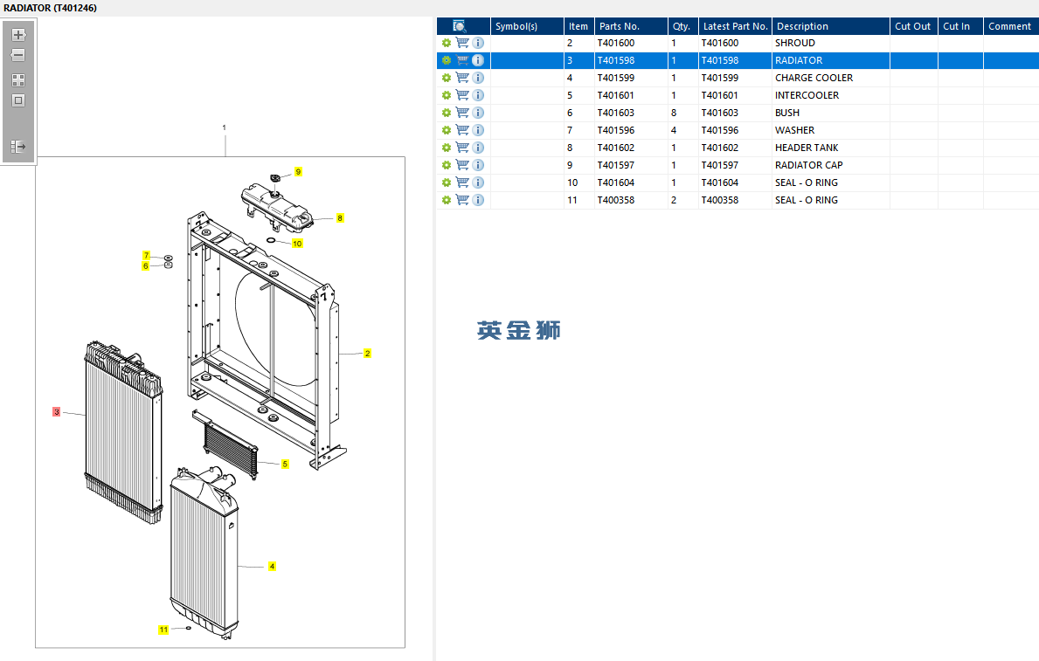This screenshot has height=661, width=1039.
Task: Sort by Latest Part No. column header
Action: 735,26
